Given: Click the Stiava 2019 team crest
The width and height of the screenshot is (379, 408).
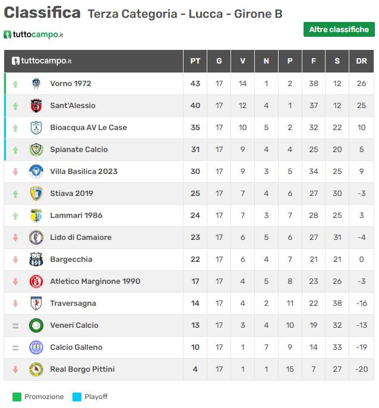Looking at the screenshot, I should pyautogui.click(x=36, y=194).
